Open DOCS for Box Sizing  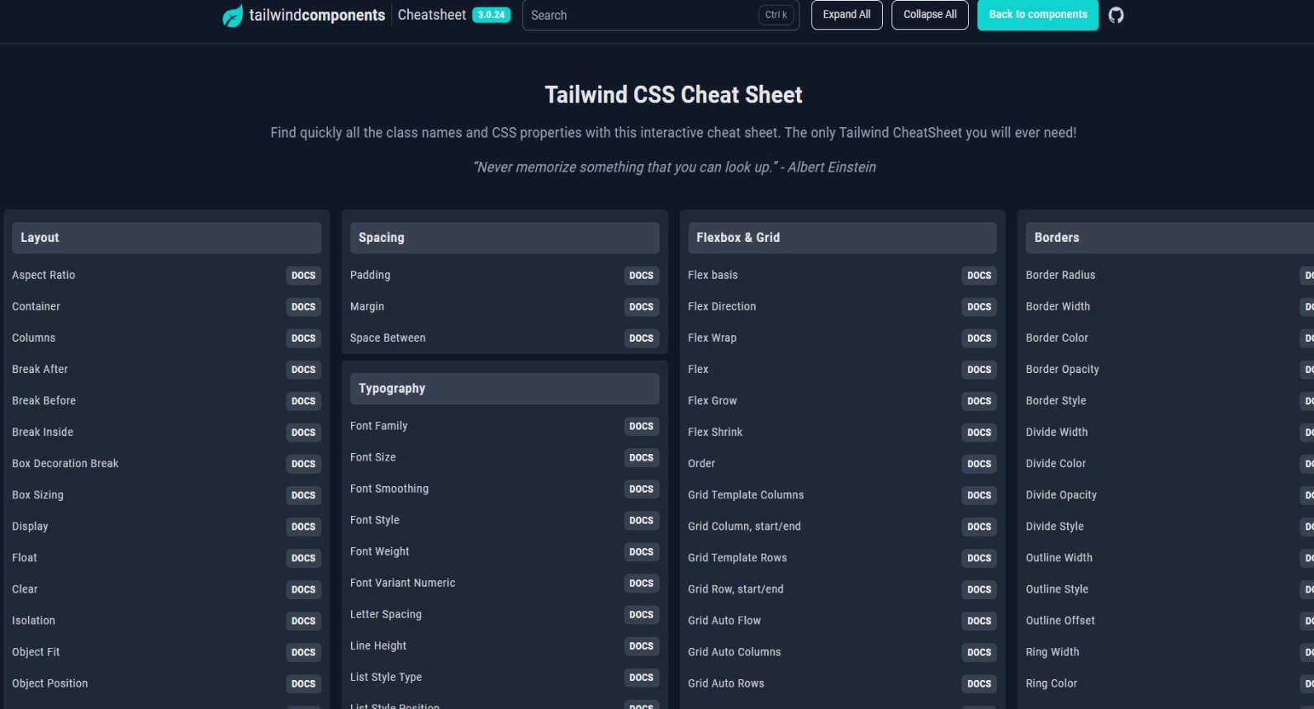coord(303,495)
